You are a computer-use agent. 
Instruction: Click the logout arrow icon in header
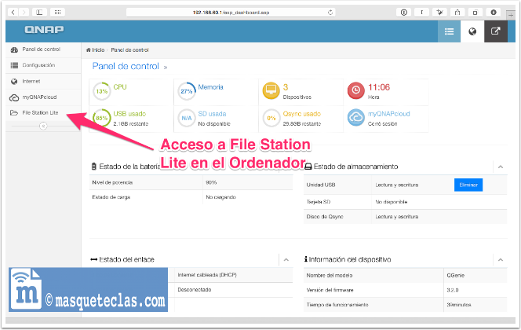[x=495, y=31]
